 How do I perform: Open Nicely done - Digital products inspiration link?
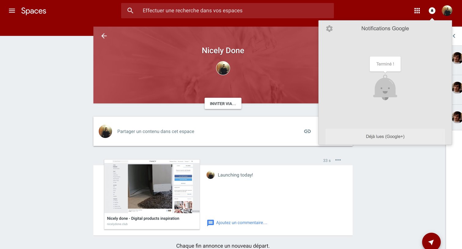point(143,218)
